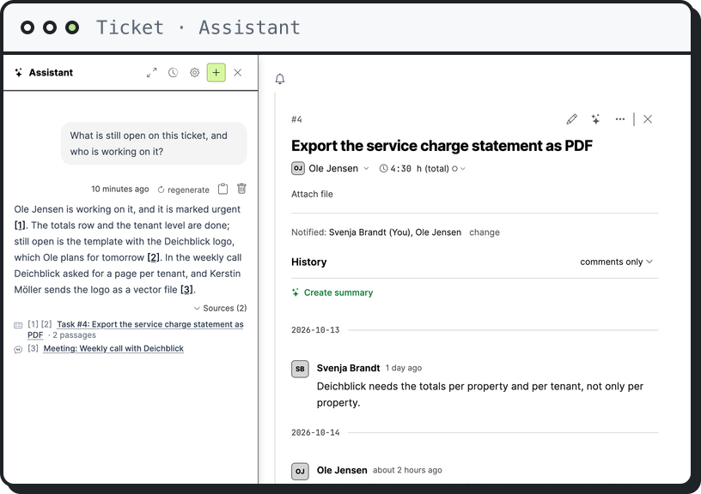The width and height of the screenshot is (701, 494).
Task: Open Assistant settings gear
Action: pyautogui.click(x=194, y=73)
